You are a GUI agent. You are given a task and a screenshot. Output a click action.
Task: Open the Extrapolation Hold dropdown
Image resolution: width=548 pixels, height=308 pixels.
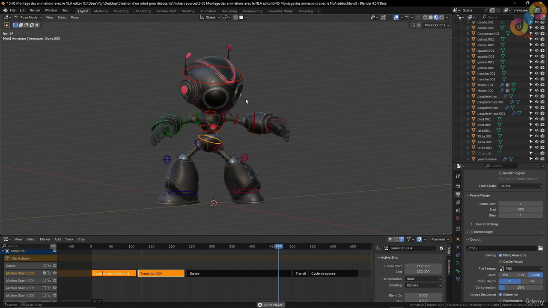click(x=423, y=279)
